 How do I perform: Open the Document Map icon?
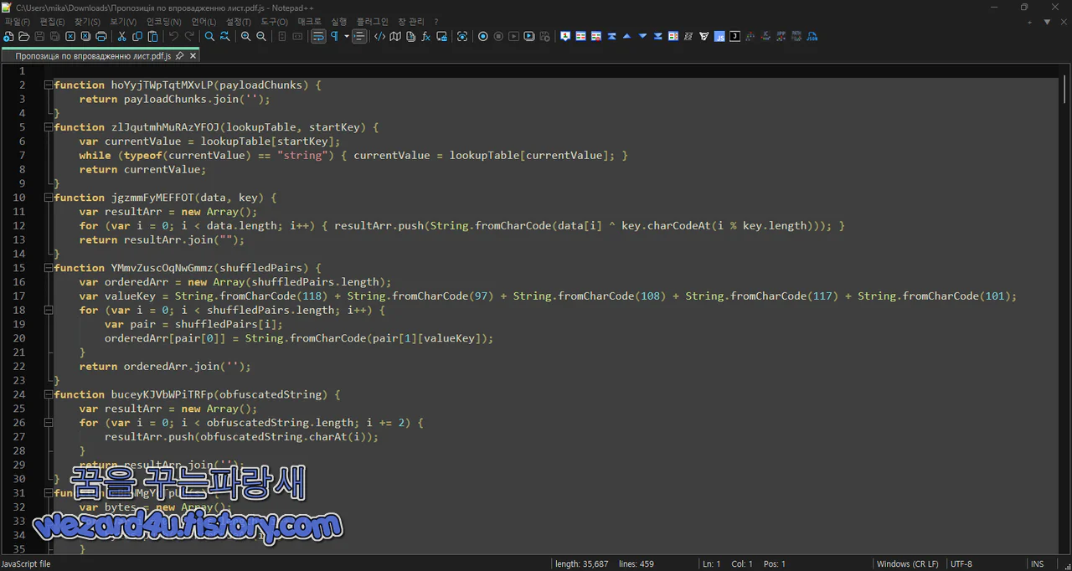pos(395,37)
